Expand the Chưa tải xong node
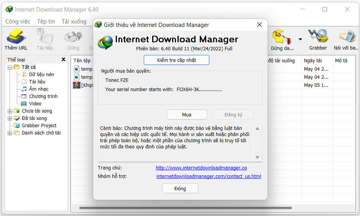 10,111
